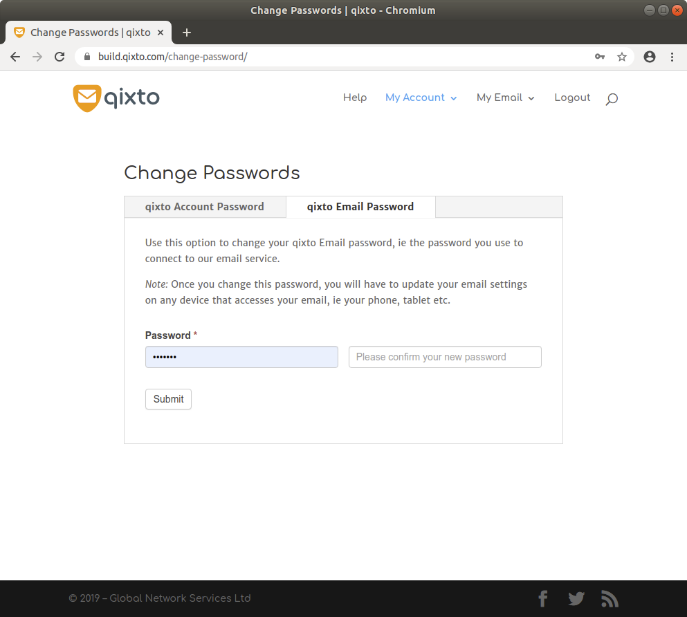Image resolution: width=687 pixels, height=617 pixels.
Task: Expand the My Account menu
Action: [x=421, y=98]
